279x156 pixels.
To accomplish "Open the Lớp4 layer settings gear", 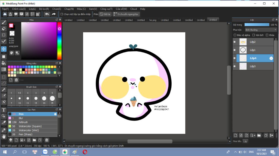I will [x=271, y=58].
